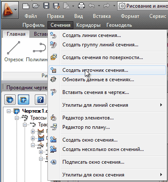Viewport: 168px width, 182px height.
Task: Choose 'Создать линии сечения...'
Action: [107, 35]
